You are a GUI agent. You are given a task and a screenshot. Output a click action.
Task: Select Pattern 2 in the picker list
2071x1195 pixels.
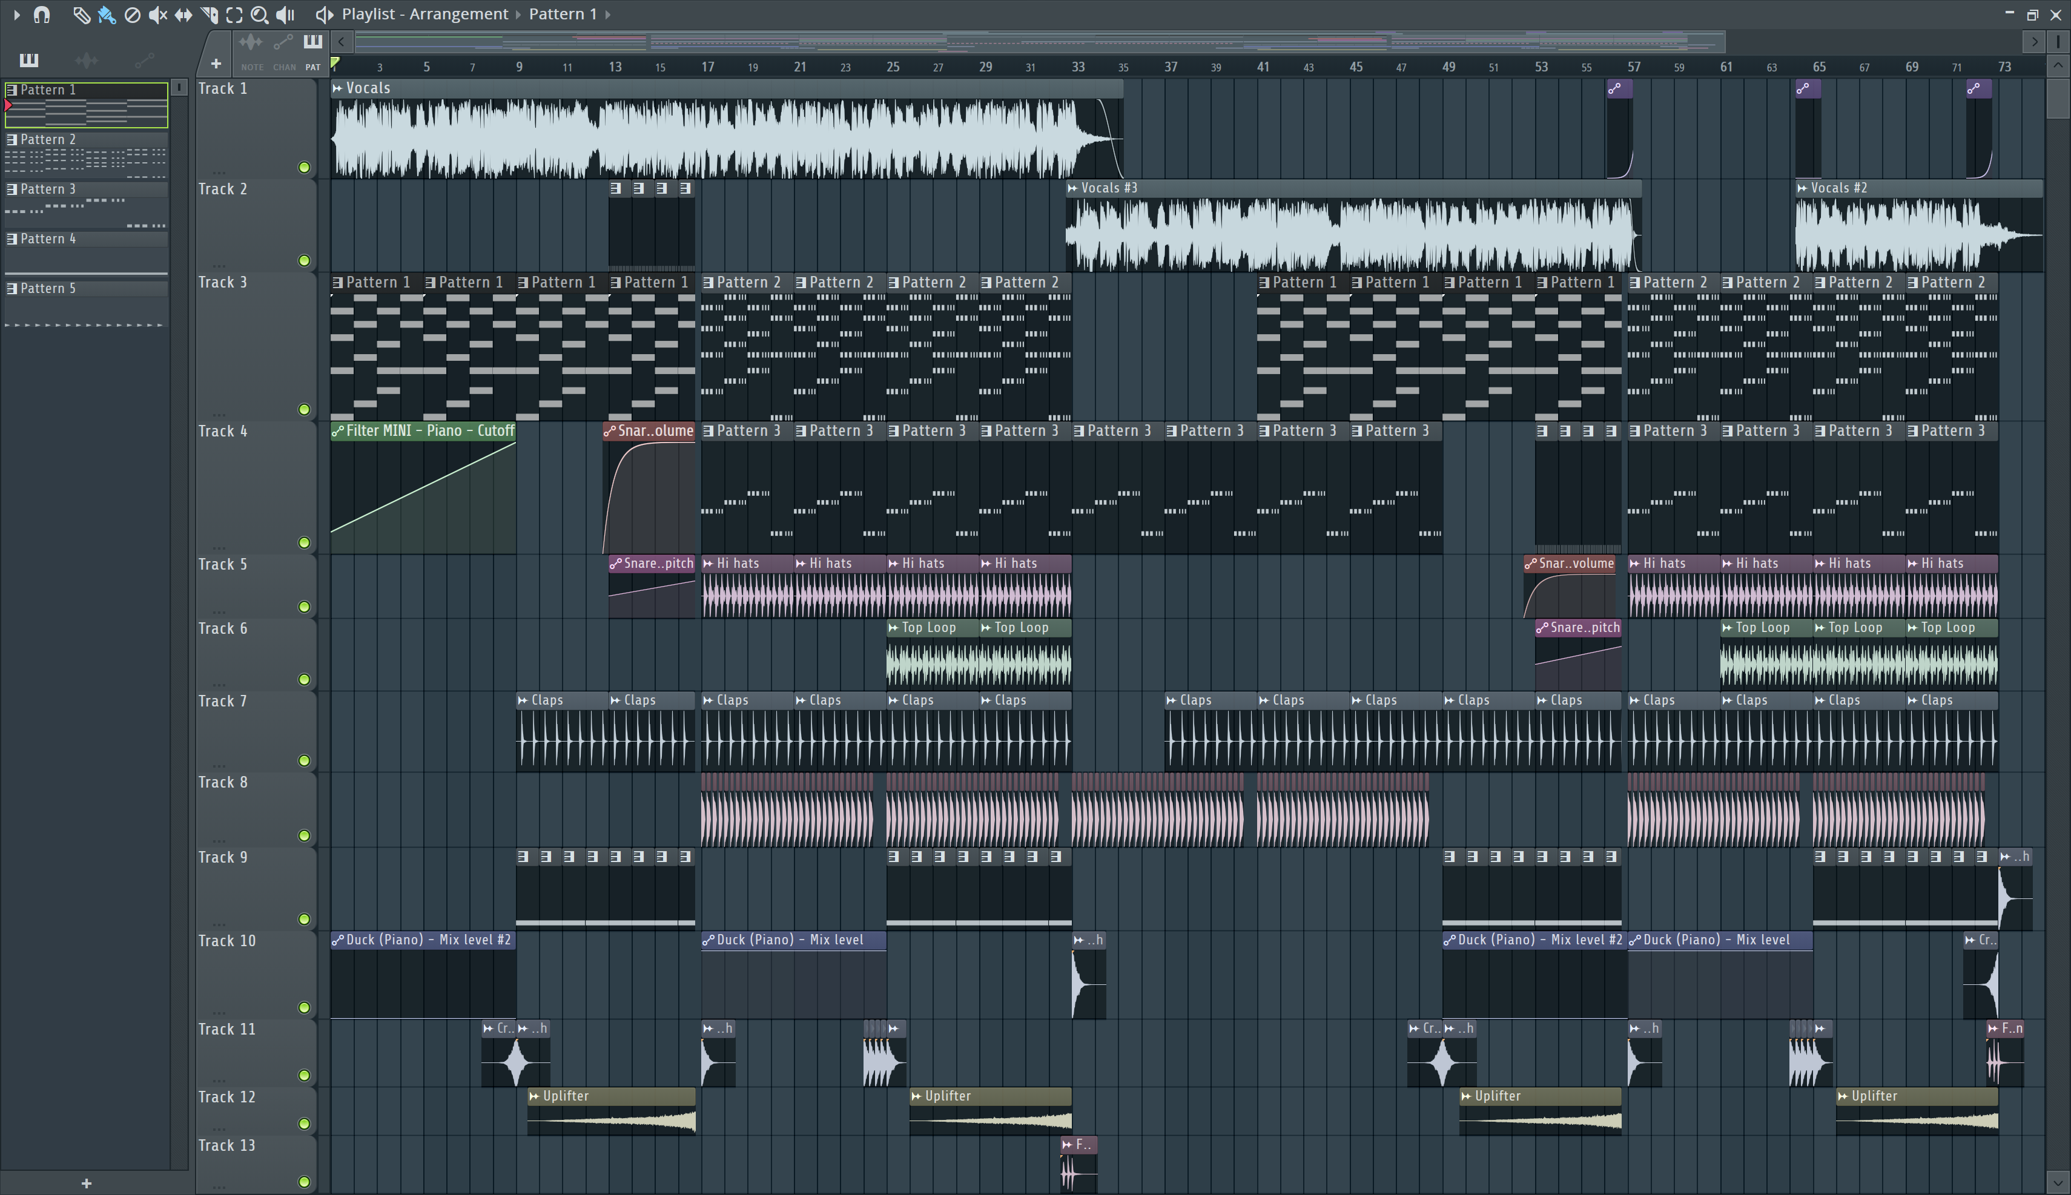[86, 154]
